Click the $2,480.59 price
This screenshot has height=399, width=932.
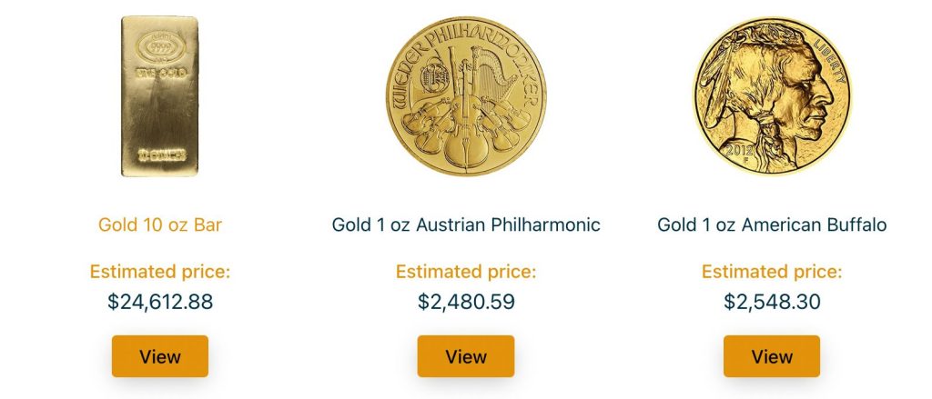tap(465, 302)
